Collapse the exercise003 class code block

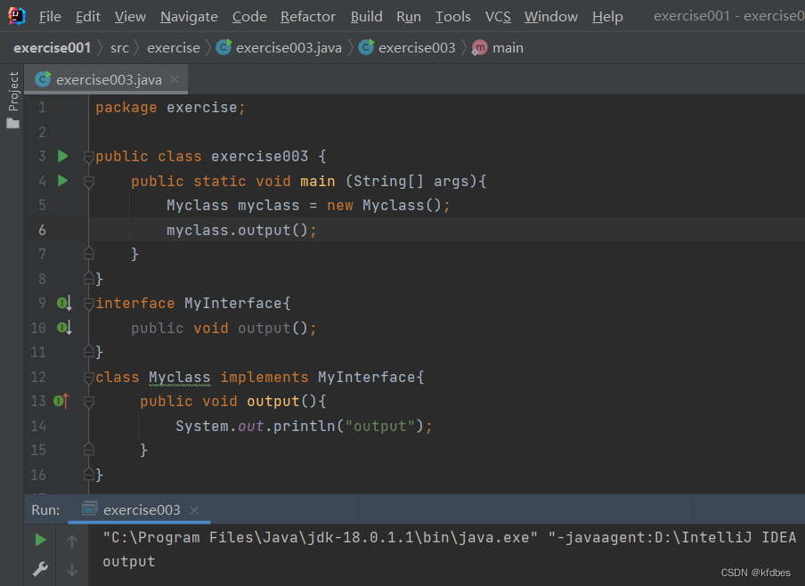coord(88,158)
